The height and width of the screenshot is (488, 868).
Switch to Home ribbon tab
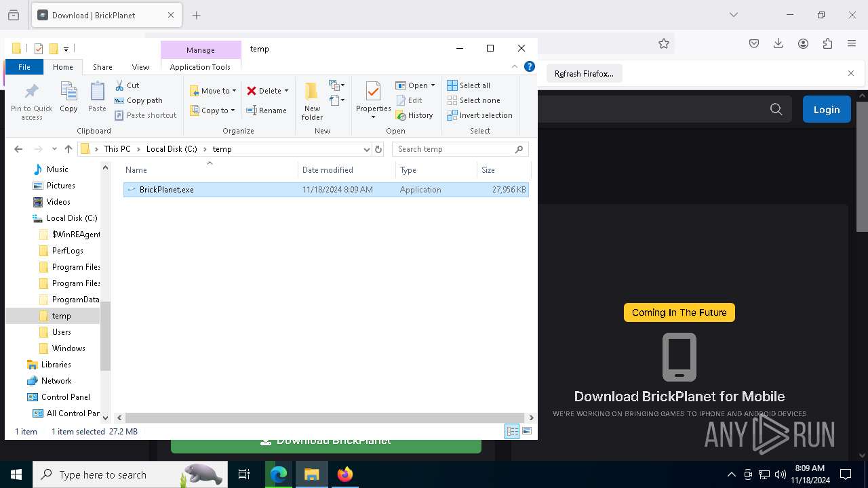point(63,67)
